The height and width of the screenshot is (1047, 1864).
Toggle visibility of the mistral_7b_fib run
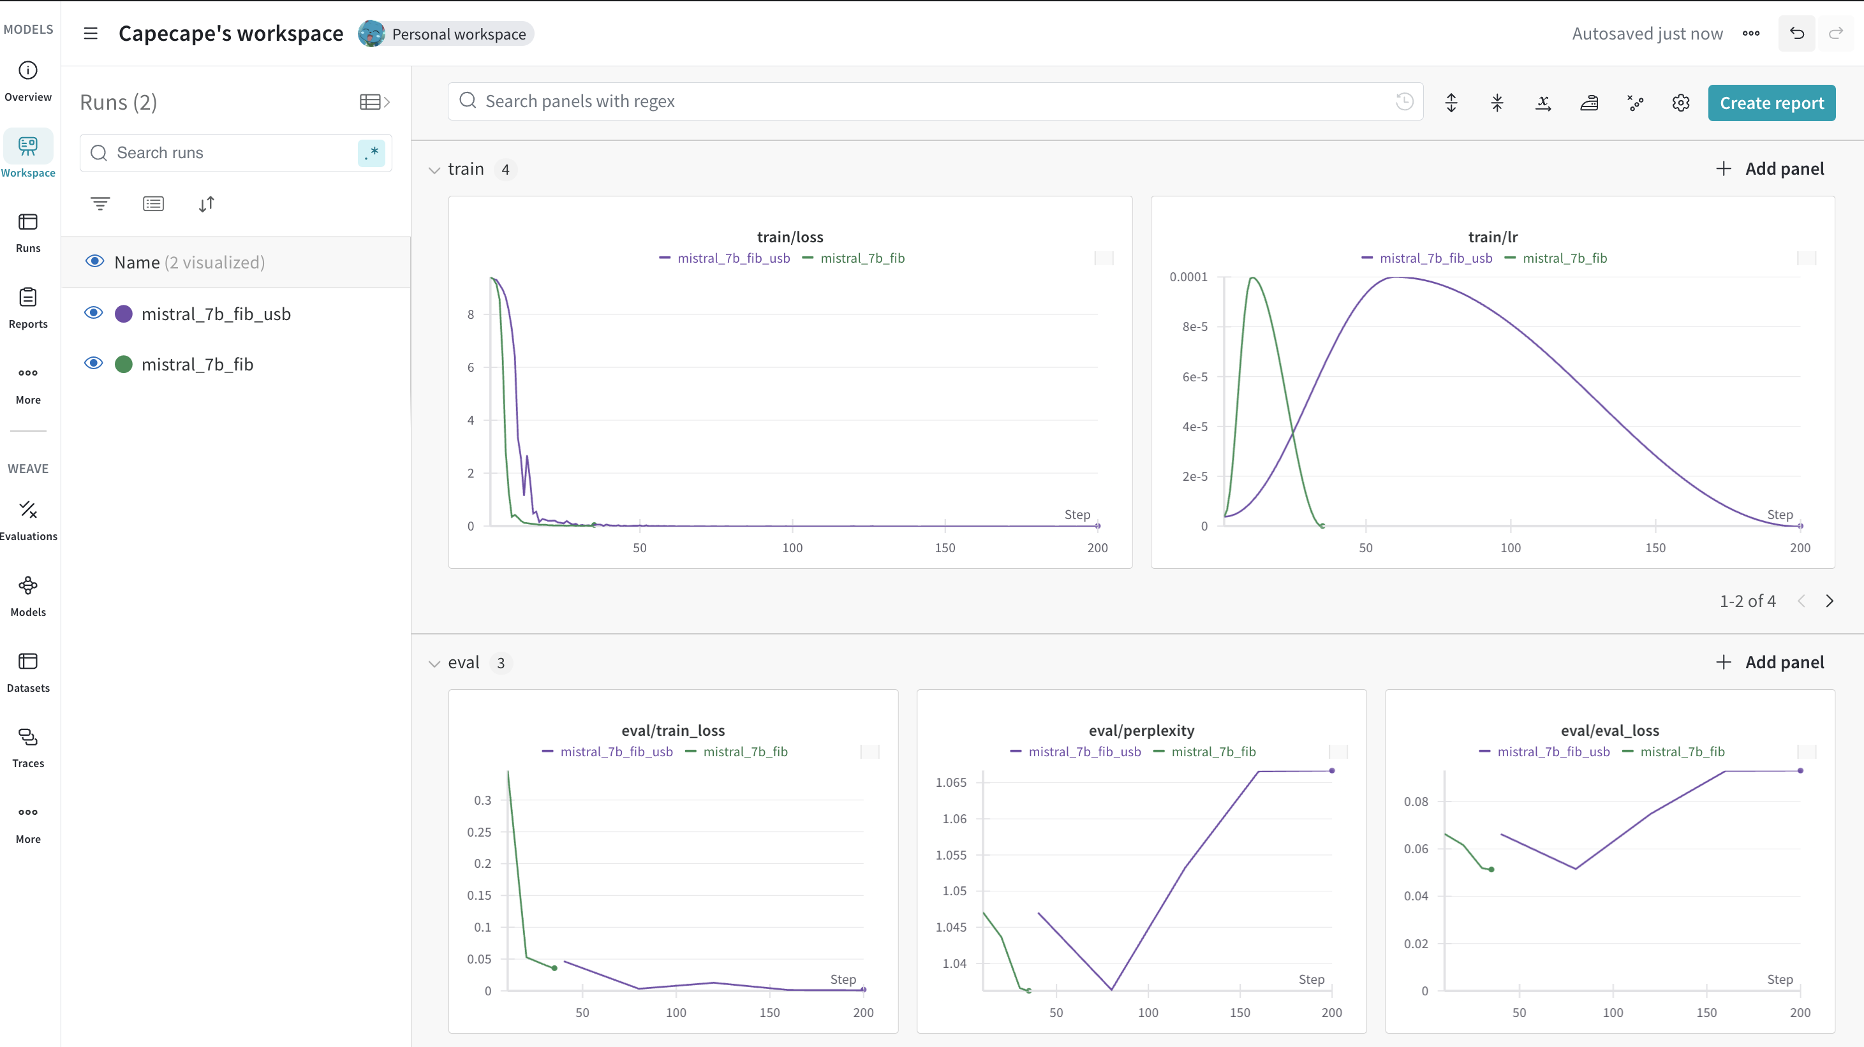93,363
